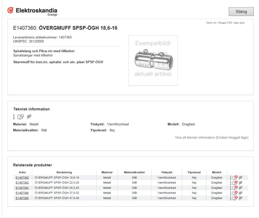This screenshot has height=218, width=259.
Task: Click exclamation icon in E1407368 row
Action: (231, 198)
